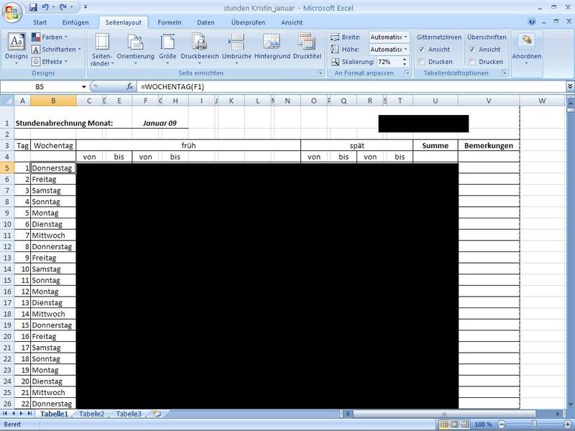Switch to the Formeln tab
The image size is (575, 431).
(x=170, y=22)
